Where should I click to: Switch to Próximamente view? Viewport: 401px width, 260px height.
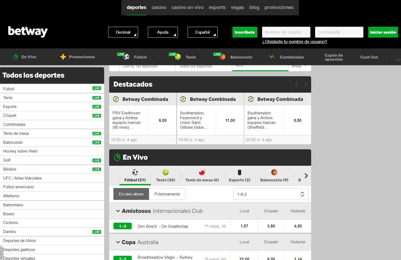point(167,194)
